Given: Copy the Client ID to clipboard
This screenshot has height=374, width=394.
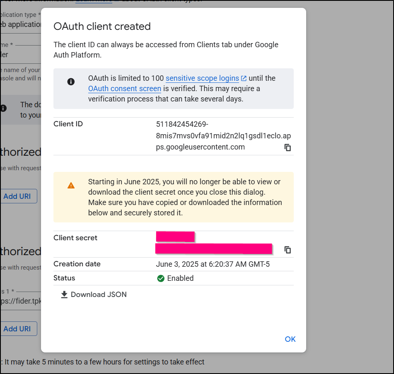Looking at the screenshot, I should (x=288, y=147).
